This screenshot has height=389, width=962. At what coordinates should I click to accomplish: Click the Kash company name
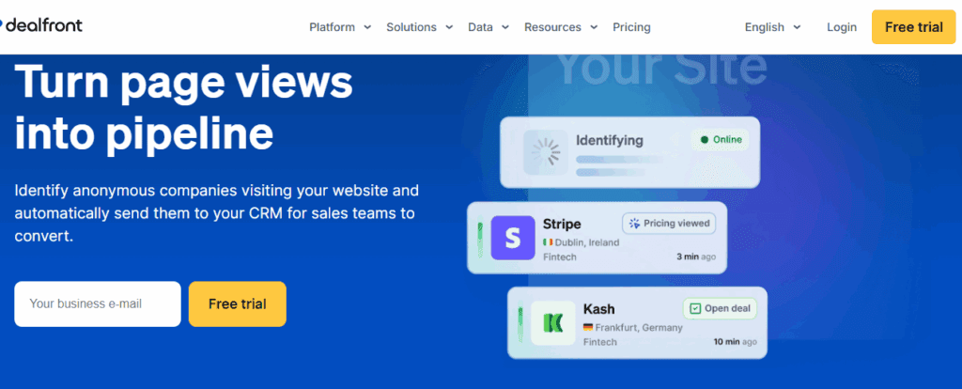pos(598,308)
